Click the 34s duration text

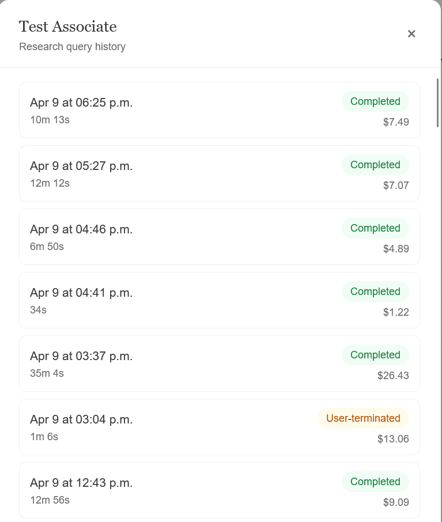tap(38, 310)
